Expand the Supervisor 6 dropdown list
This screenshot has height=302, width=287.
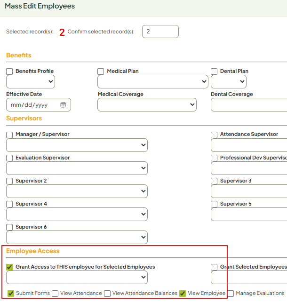(77, 237)
